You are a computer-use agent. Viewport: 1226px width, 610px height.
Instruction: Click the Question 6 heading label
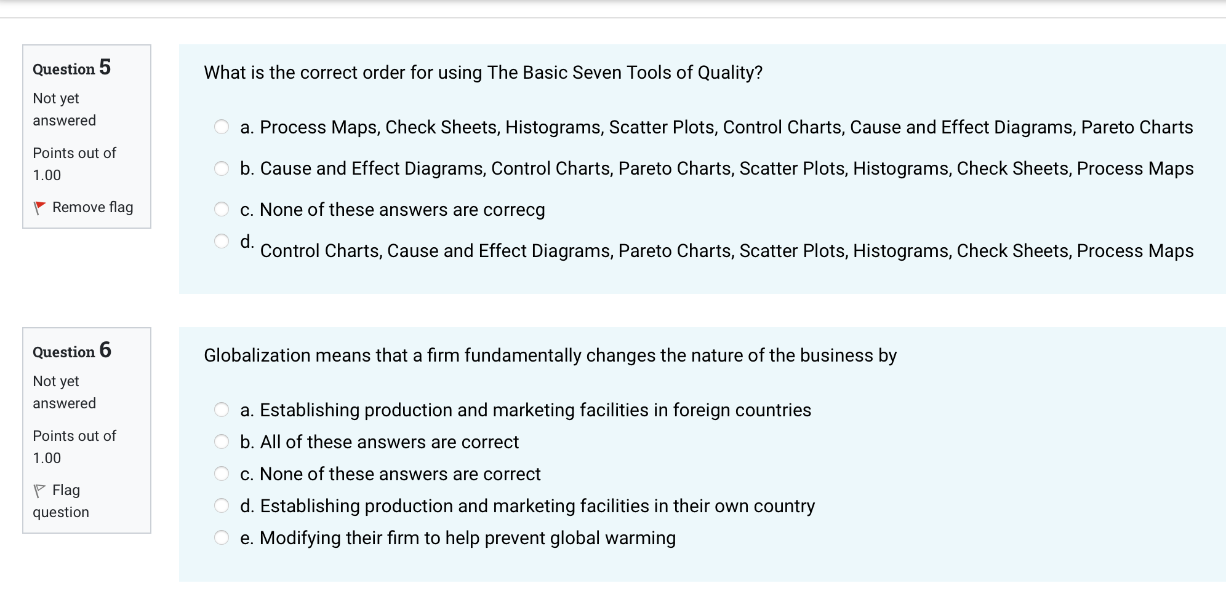coord(72,352)
